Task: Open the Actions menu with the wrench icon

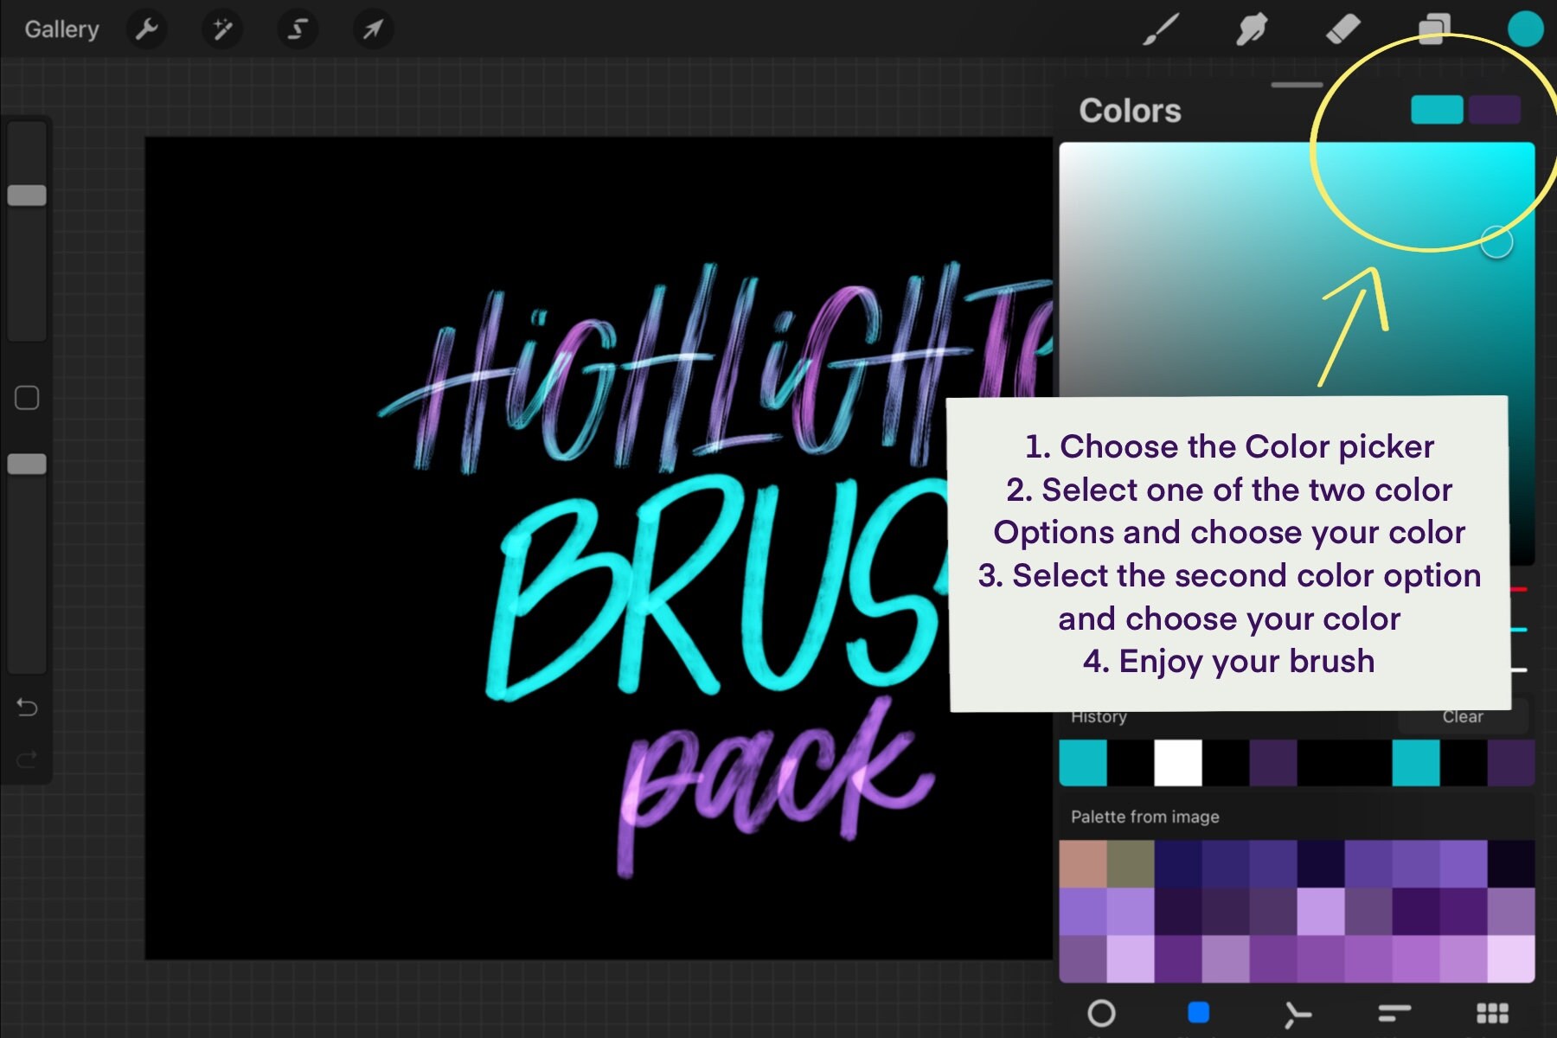Action: point(147,29)
